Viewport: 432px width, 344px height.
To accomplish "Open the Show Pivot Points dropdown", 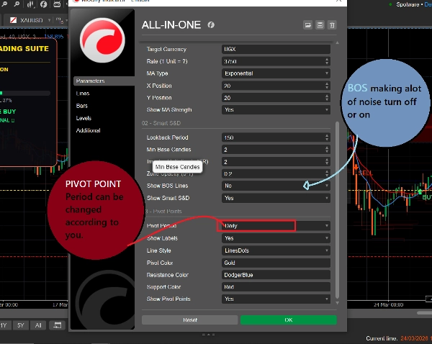I will coord(276,299).
